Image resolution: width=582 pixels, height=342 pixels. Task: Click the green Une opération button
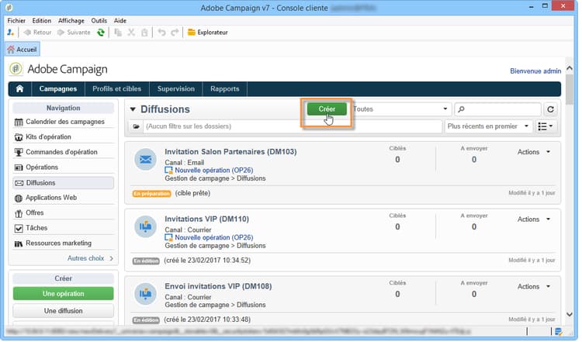(x=63, y=294)
